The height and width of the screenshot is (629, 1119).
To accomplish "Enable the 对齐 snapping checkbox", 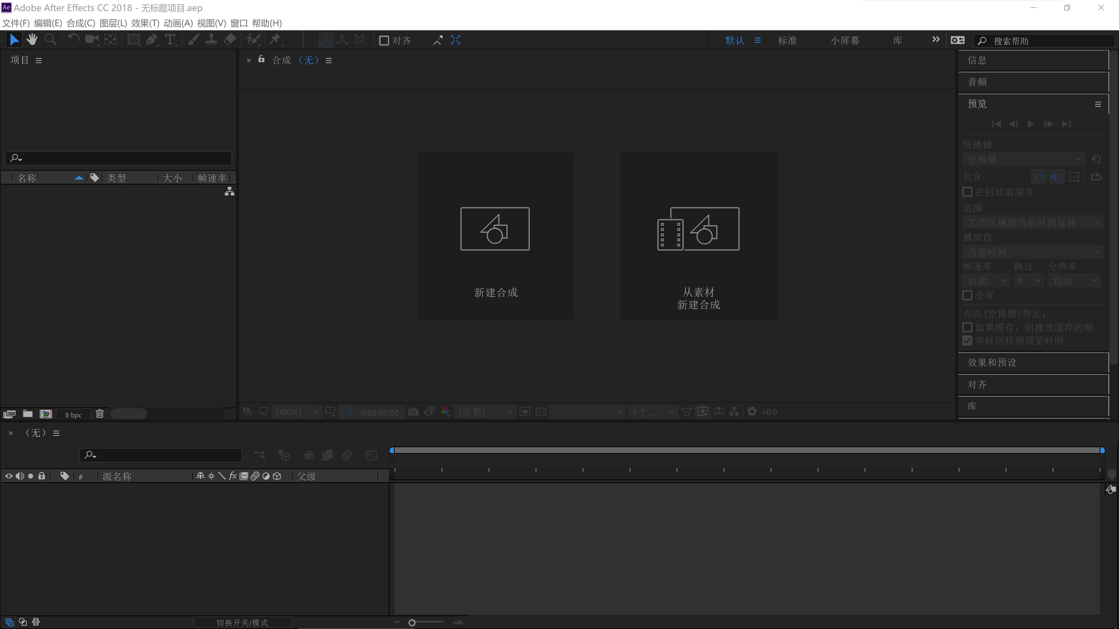I will tap(384, 40).
